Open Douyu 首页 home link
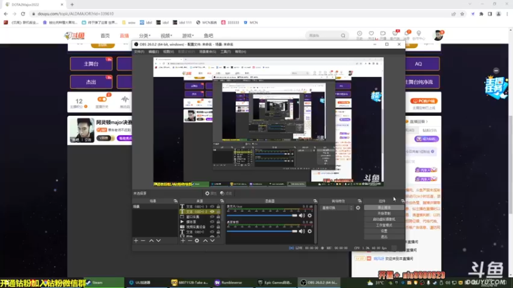Image resolution: width=513 pixels, height=288 pixels. point(105,36)
